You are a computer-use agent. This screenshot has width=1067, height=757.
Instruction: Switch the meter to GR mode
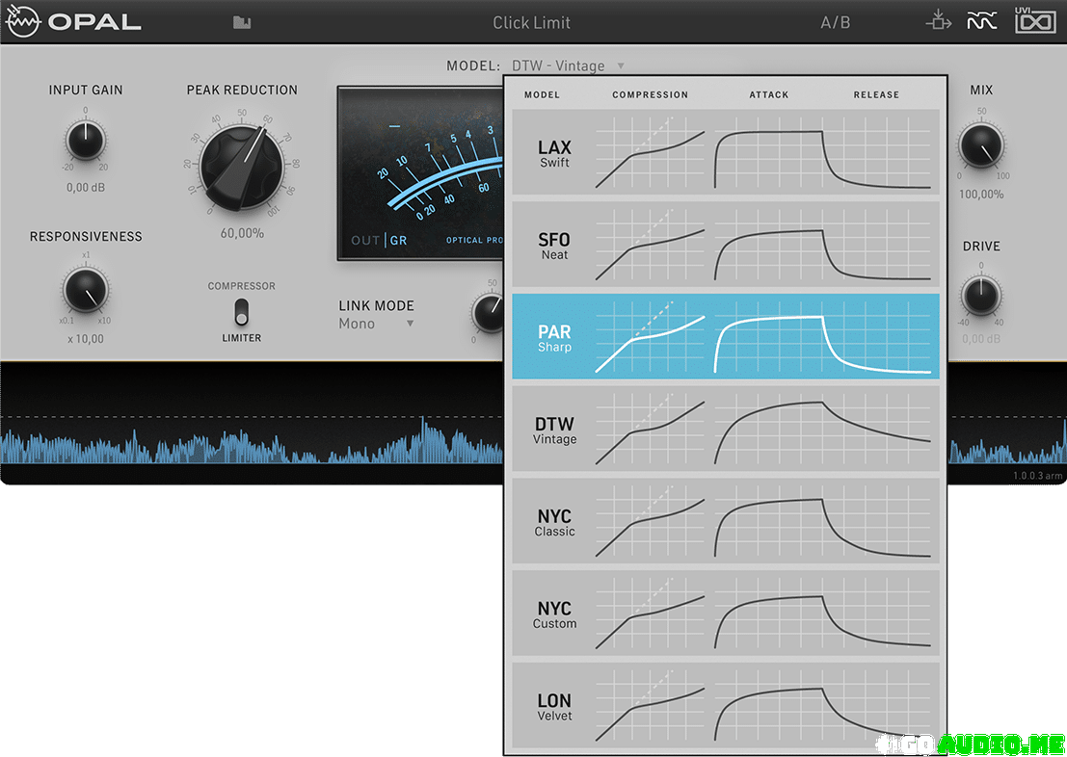398,240
